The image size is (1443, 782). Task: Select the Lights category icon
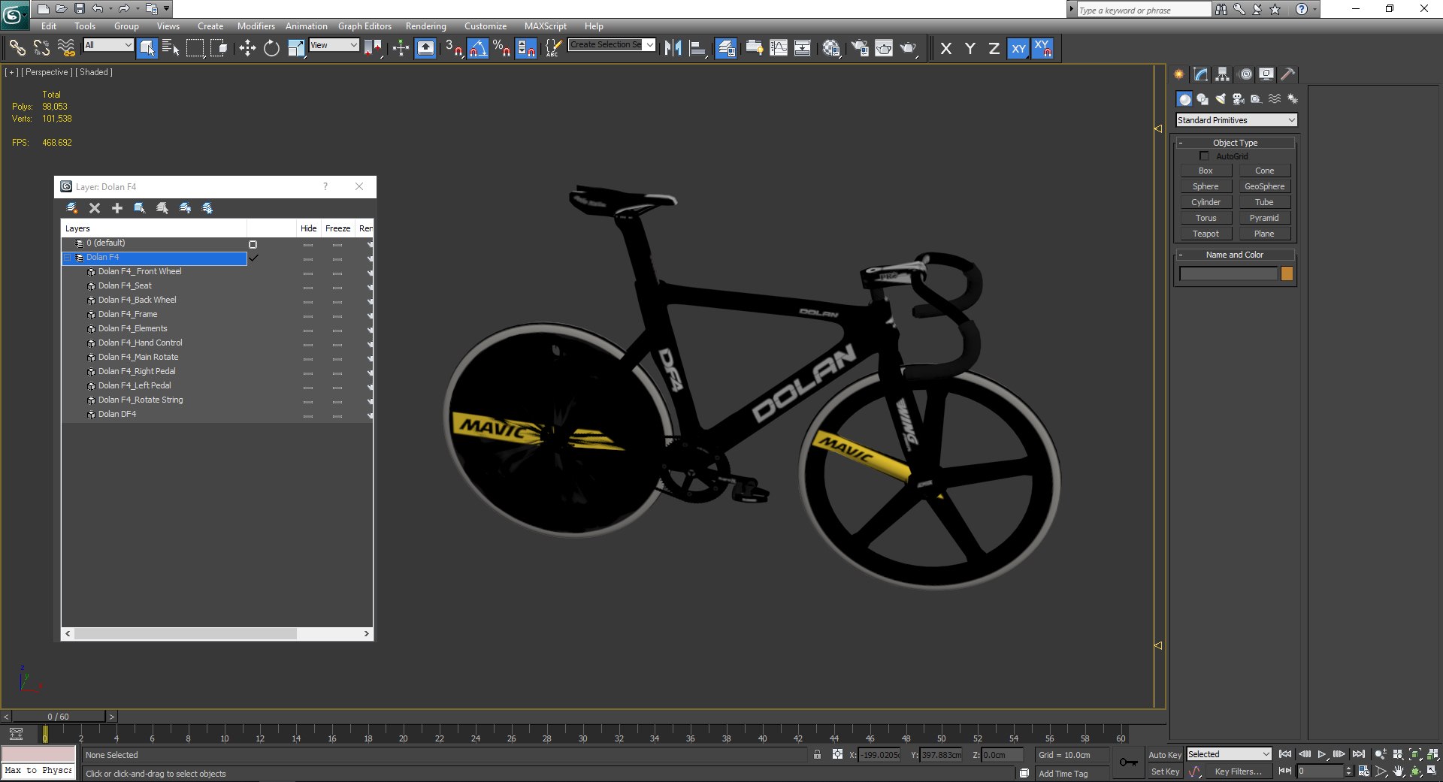tap(1221, 99)
